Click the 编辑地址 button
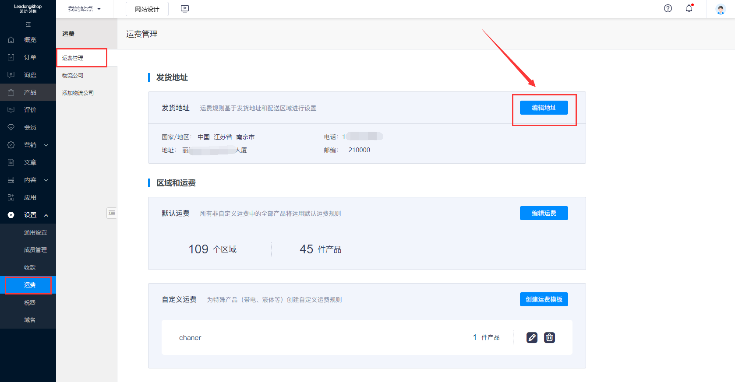735x382 pixels. (x=544, y=108)
